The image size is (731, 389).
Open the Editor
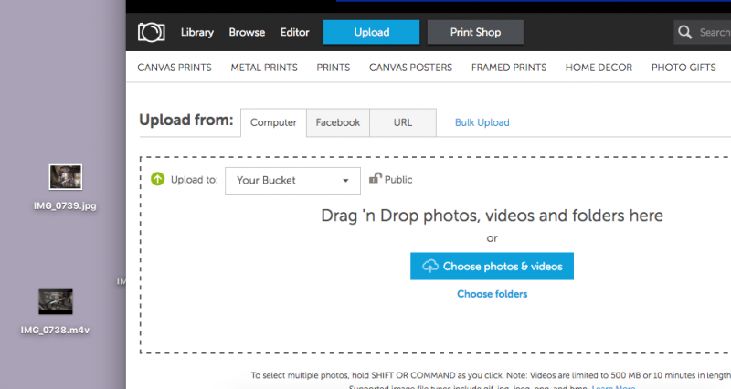pos(294,32)
